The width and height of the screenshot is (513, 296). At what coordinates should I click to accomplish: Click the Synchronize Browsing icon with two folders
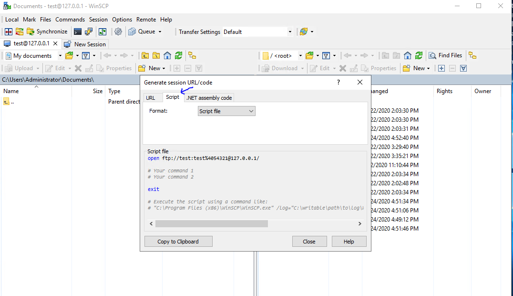[x=20, y=32]
